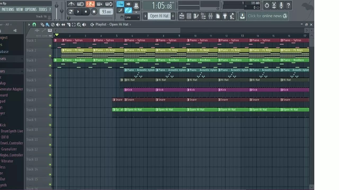Click the song position slider handle
This screenshot has height=190, width=339.
coord(69,18)
